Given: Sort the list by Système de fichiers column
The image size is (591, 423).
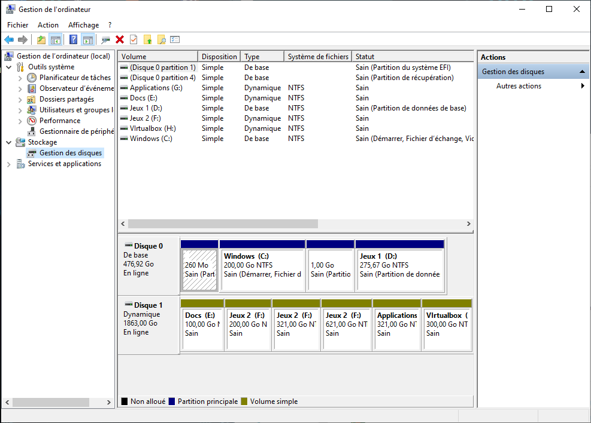Looking at the screenshot, I should pyautogui.click(x=317, y=57).
